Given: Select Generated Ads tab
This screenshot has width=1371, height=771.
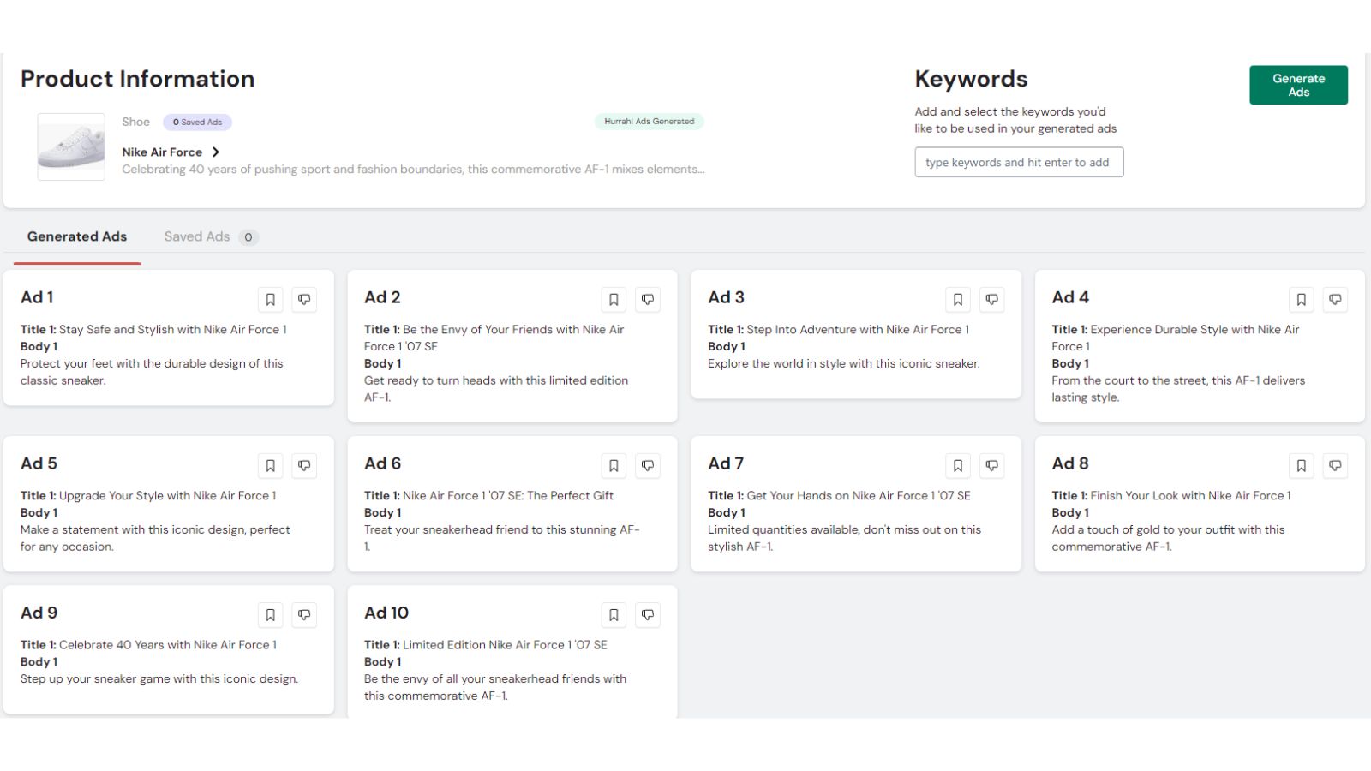Looking at the screenshot, I should click(77, 236).
